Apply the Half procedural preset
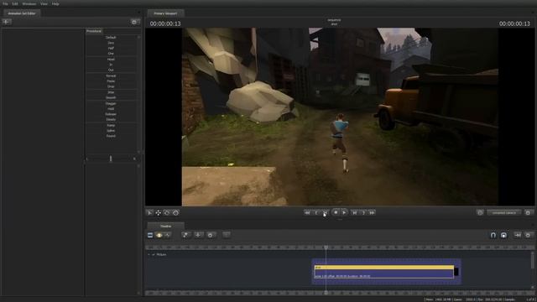Viewport: 537px width, 302px height. pyautogui.click(x=111, y=49)
